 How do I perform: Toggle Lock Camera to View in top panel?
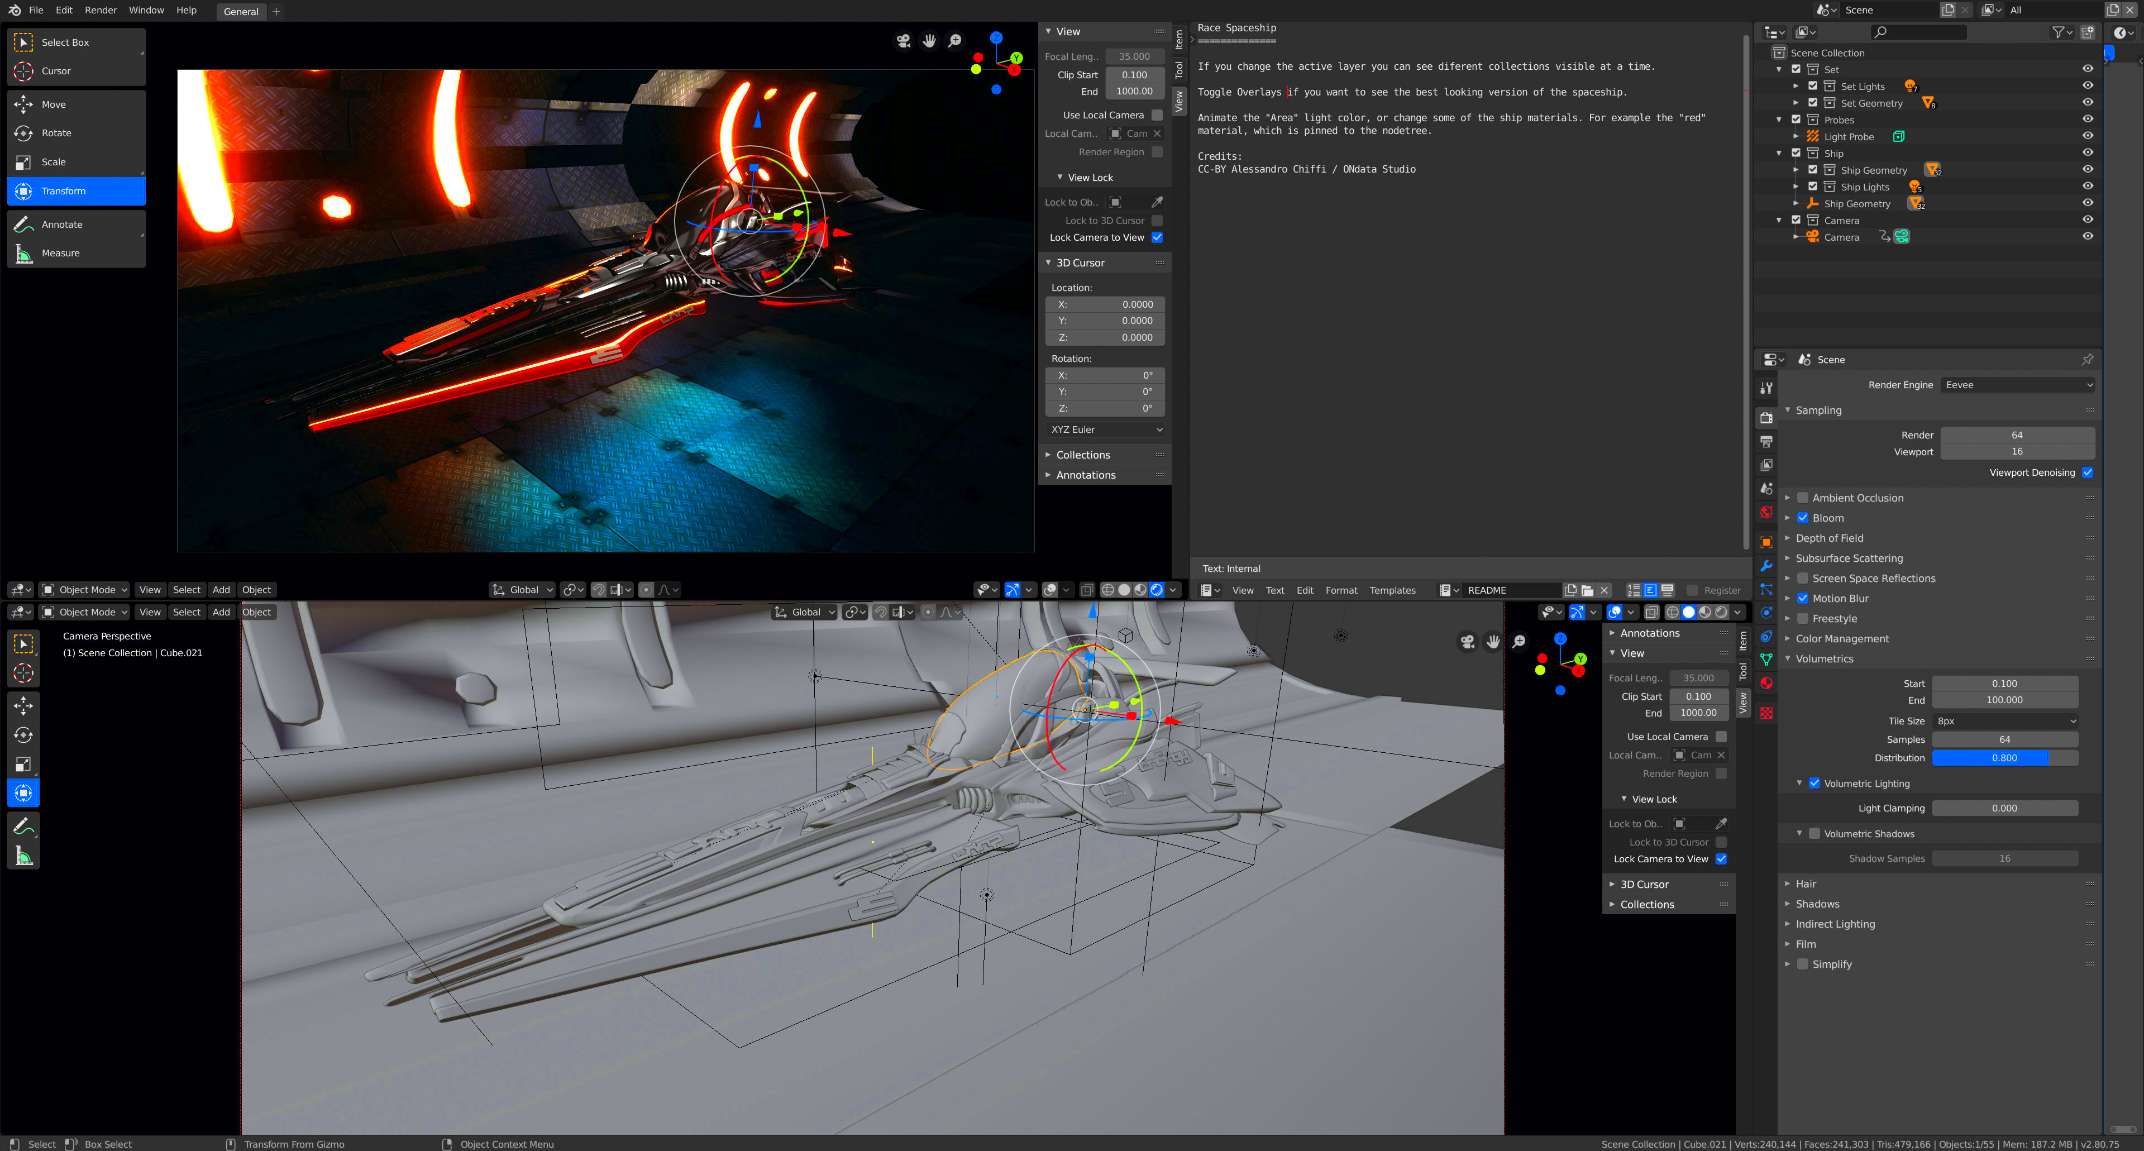[x=1157, y=238]
